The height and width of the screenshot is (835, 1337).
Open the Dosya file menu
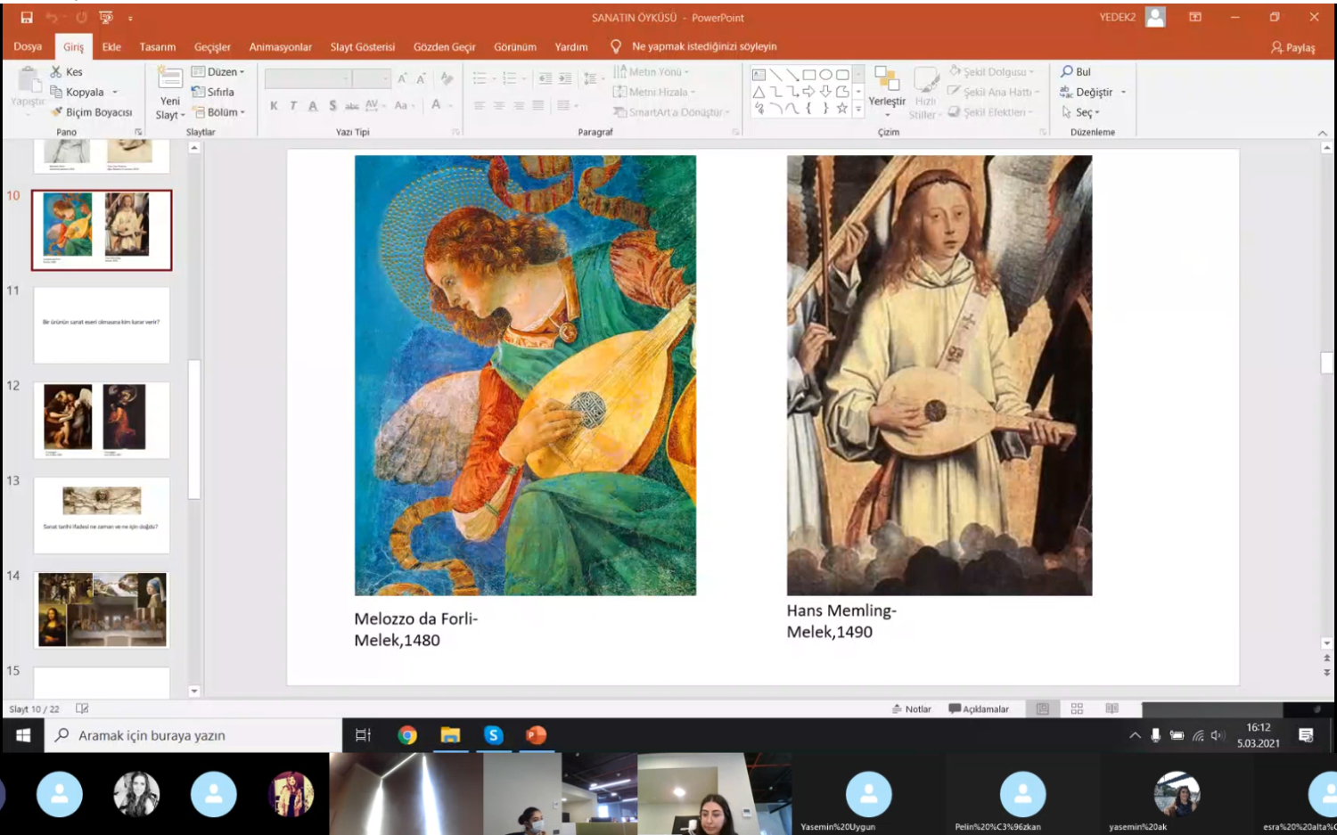click(x=28, y=46)
